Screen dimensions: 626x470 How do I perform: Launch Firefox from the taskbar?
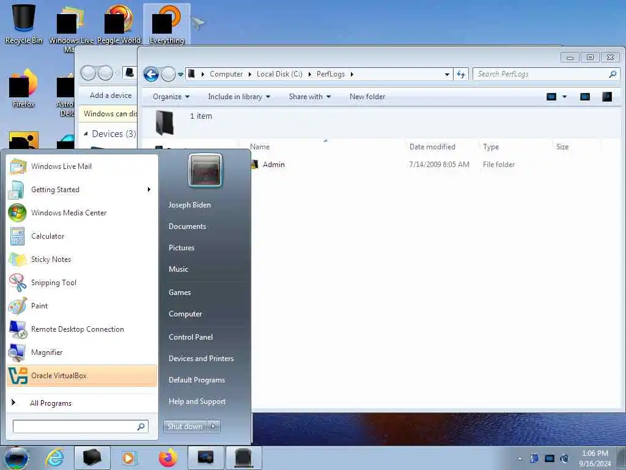click(x=168, y=458)
